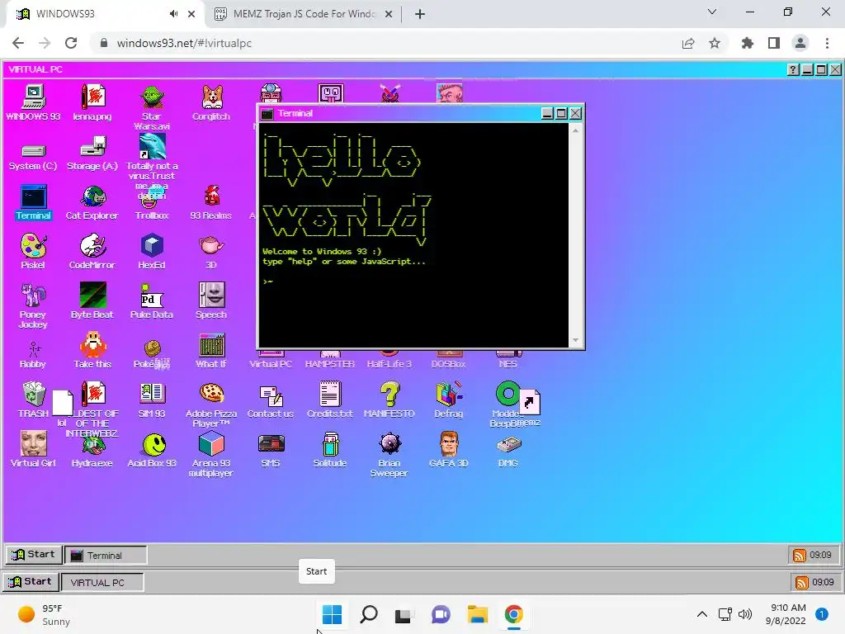
Task: Select the Terminal taskbar button
Action: (x=106, y=556)
